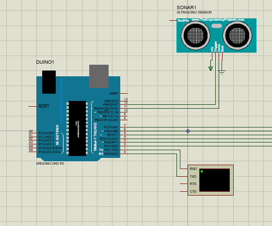This screenshot has width=272, height=226.
Task: Click the sensor's Trigger pin label
Action: coord(216,46)
